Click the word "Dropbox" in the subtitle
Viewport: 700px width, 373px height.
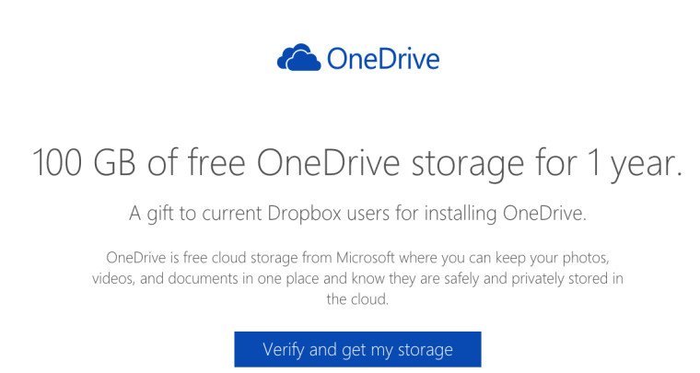(x=305, y=213)
